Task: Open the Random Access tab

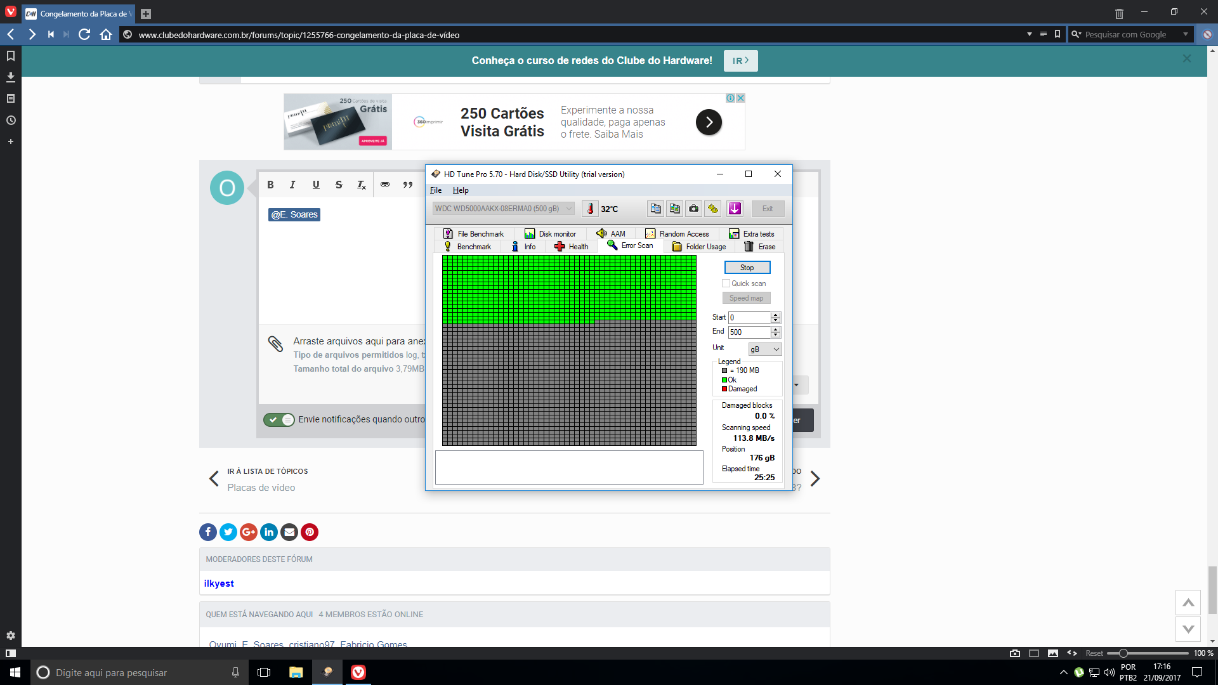Action: coord(678,234)
